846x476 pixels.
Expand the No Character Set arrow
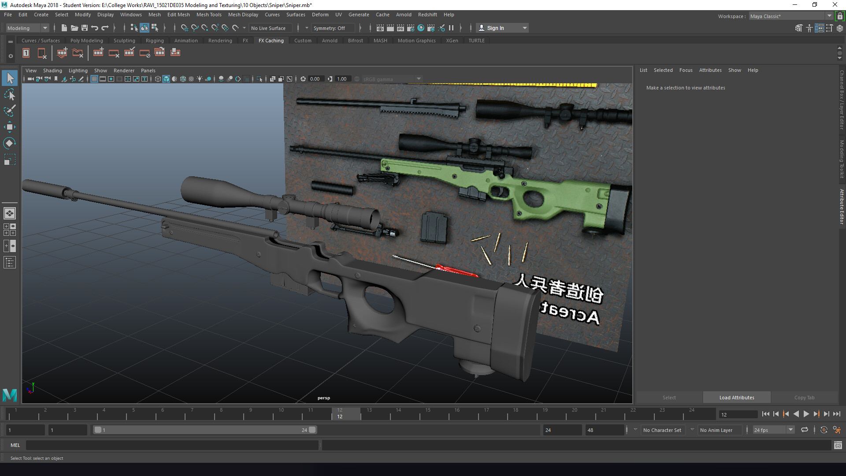[635, 430]
